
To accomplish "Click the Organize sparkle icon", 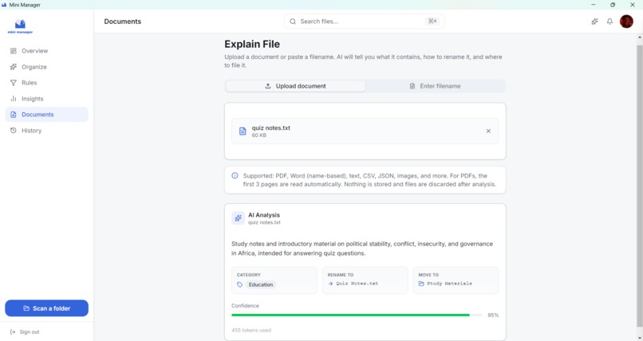I will click(x=14, y=67).
